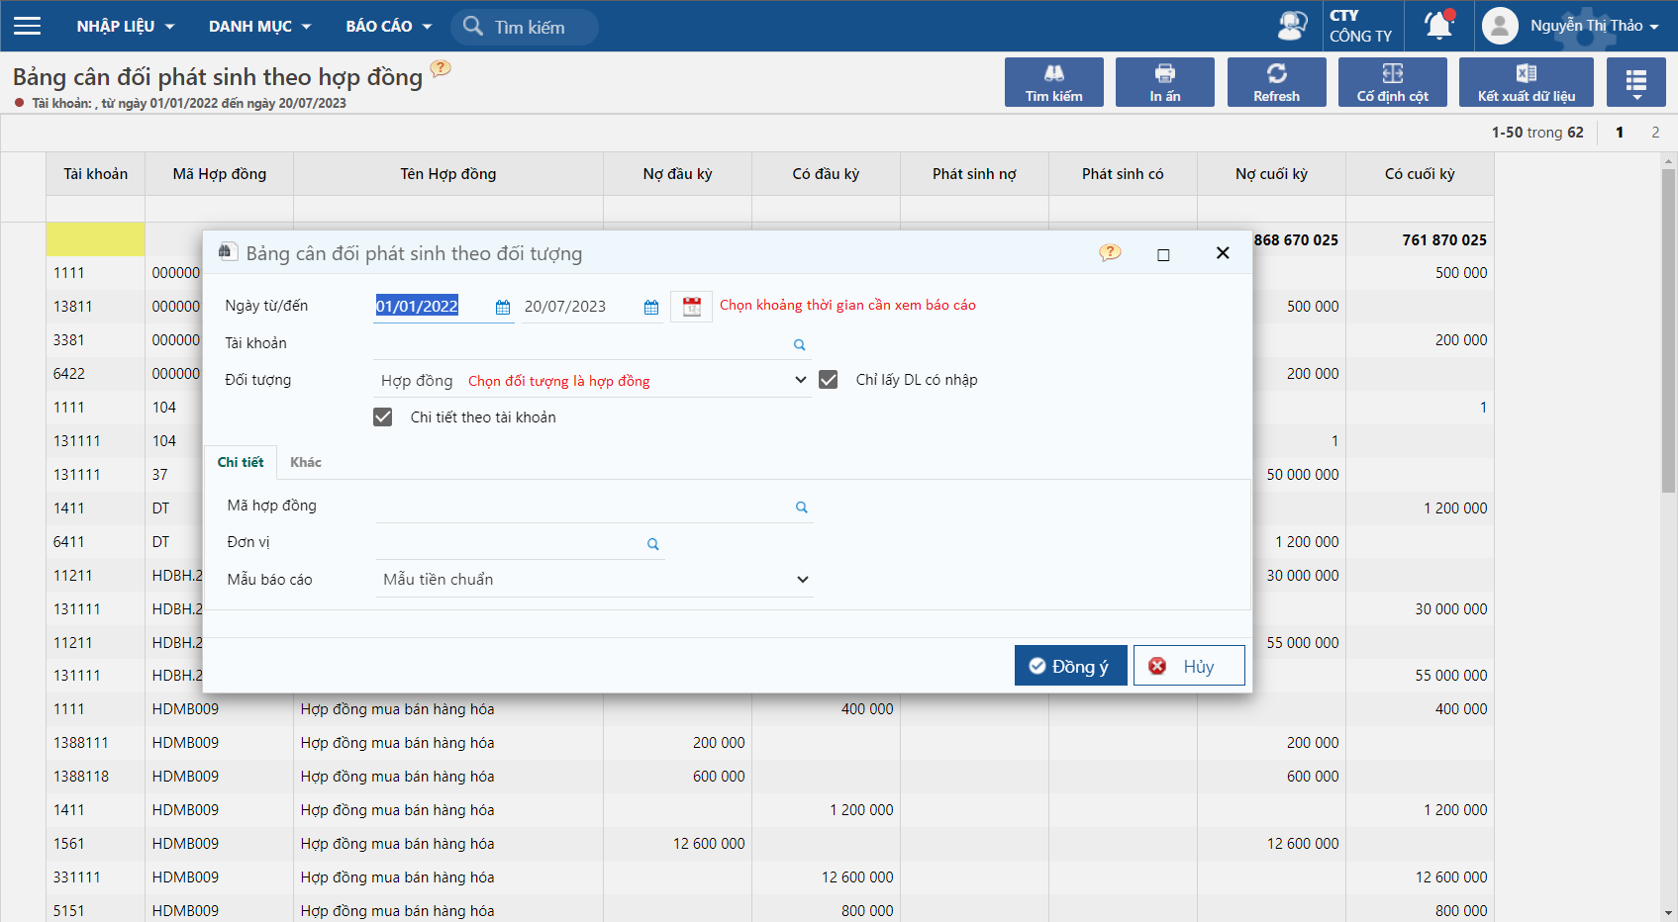1678x922 pixels.
Task: Toggle Chi tiết theo tài khoản checkbox
Action: point(383,417)
